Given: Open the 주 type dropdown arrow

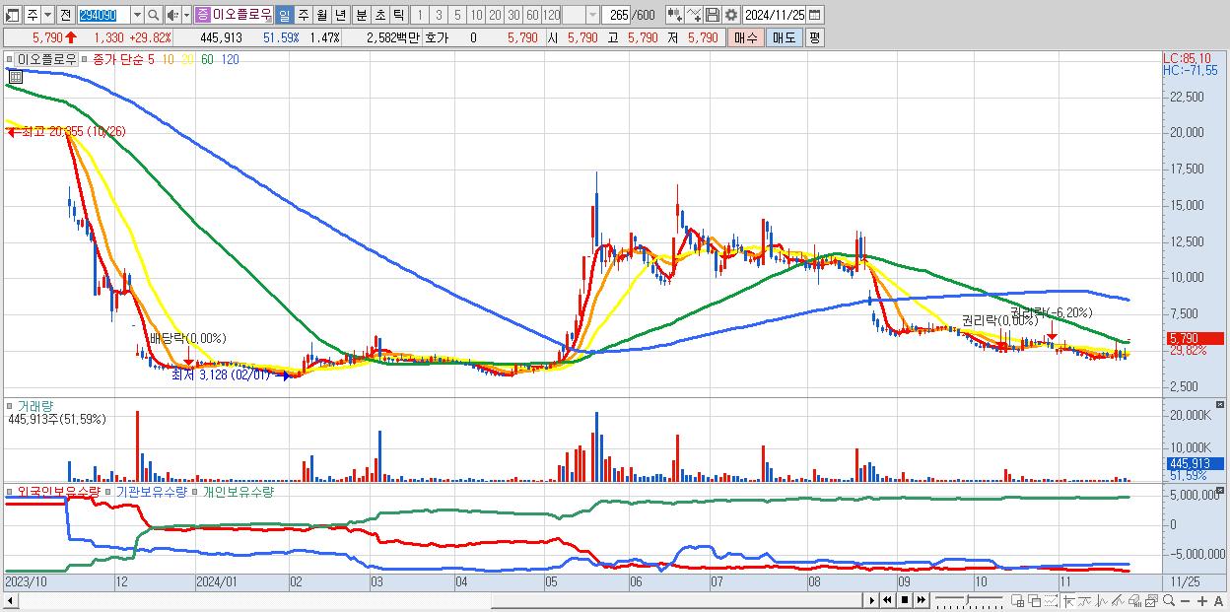Looking at the screenshot, I should [x=47, y=16].
